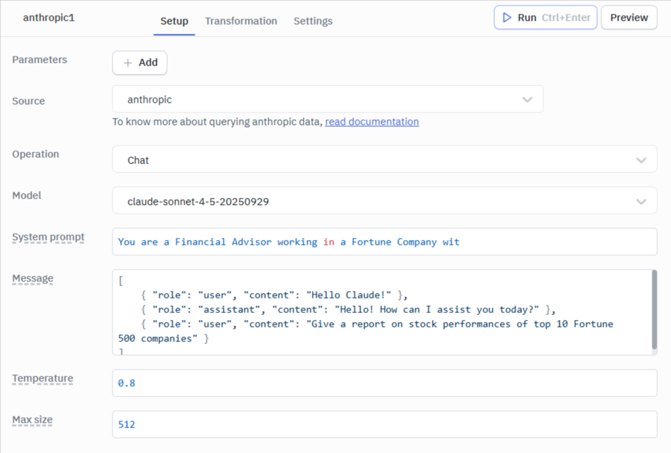Click the Ctrl+Enter shortcut hint
Screen dimensions: 671x453
coord(566,17)
